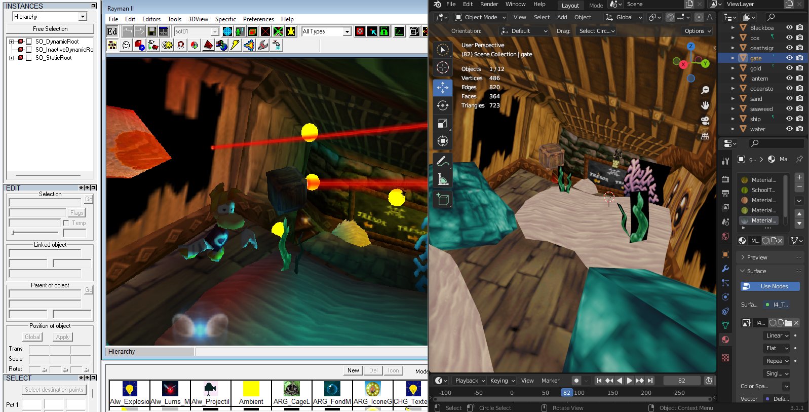The image size is (809, 412).
Task: Open the All Types combo box
Action: 326,31
